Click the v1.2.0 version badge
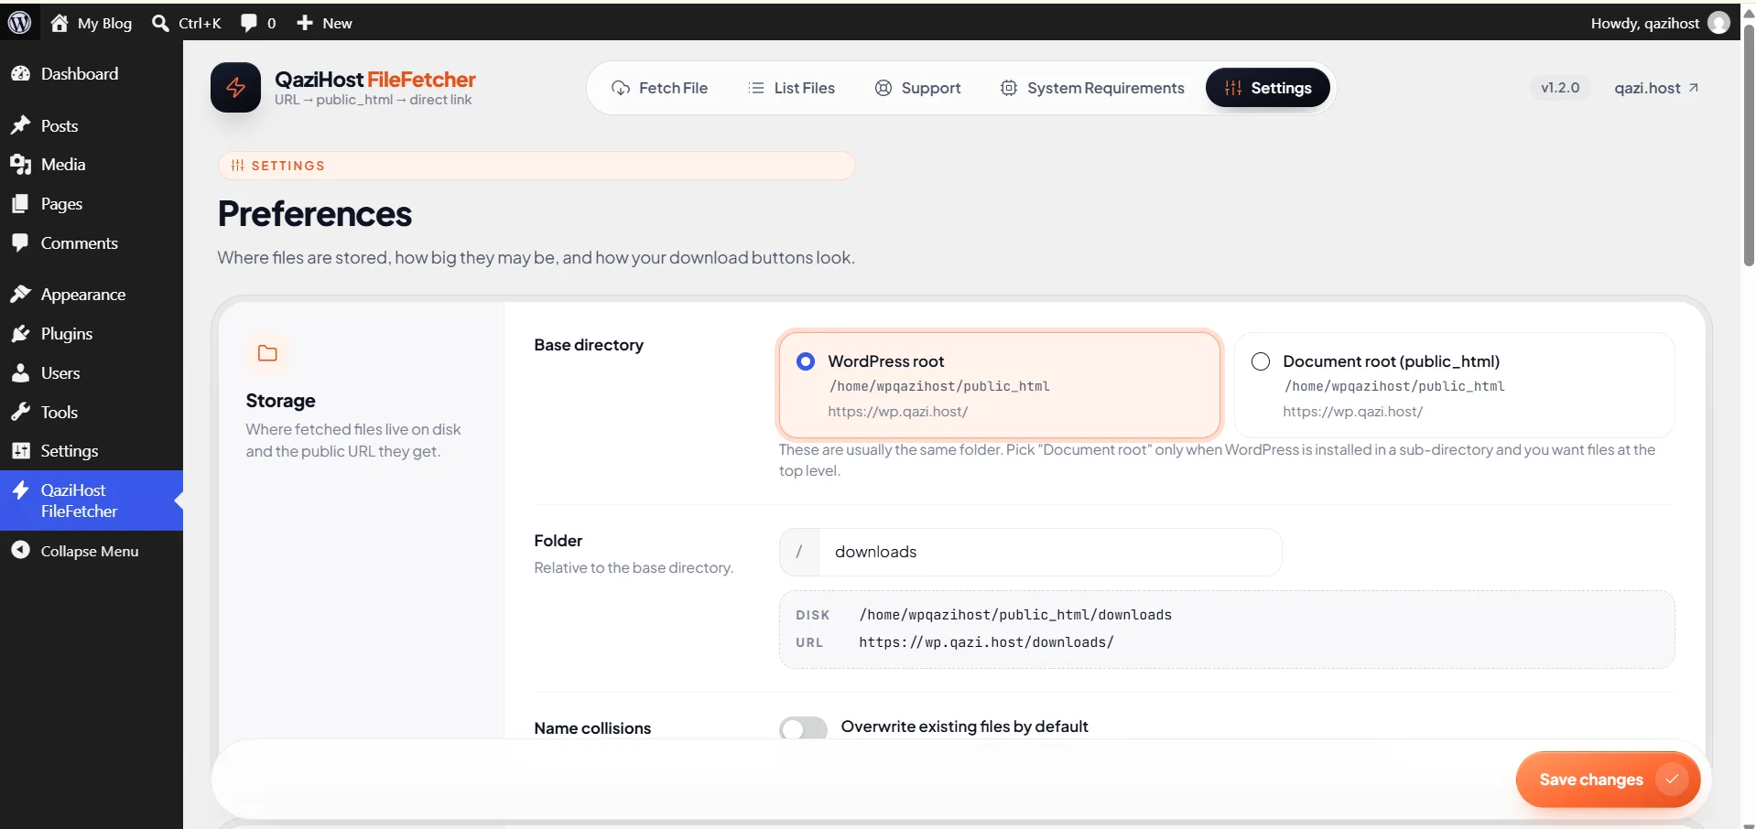The image size is (1756, 829). [1560, 88]
